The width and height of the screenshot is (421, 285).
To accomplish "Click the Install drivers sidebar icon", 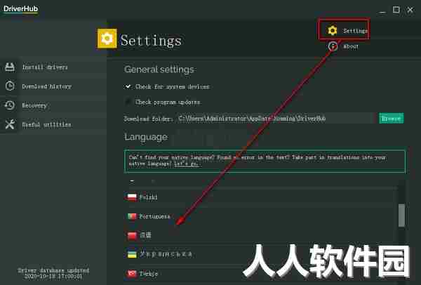I will click(10, 67).
